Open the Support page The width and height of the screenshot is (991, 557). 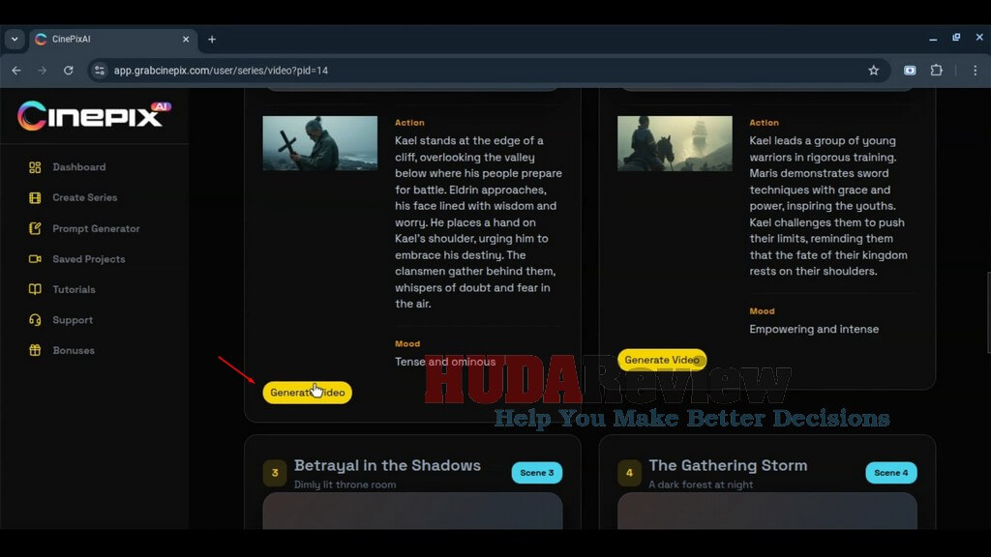(x=73, y=320)
